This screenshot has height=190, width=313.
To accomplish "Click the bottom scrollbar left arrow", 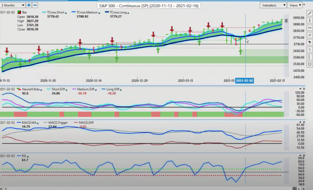I will point(6,188).
